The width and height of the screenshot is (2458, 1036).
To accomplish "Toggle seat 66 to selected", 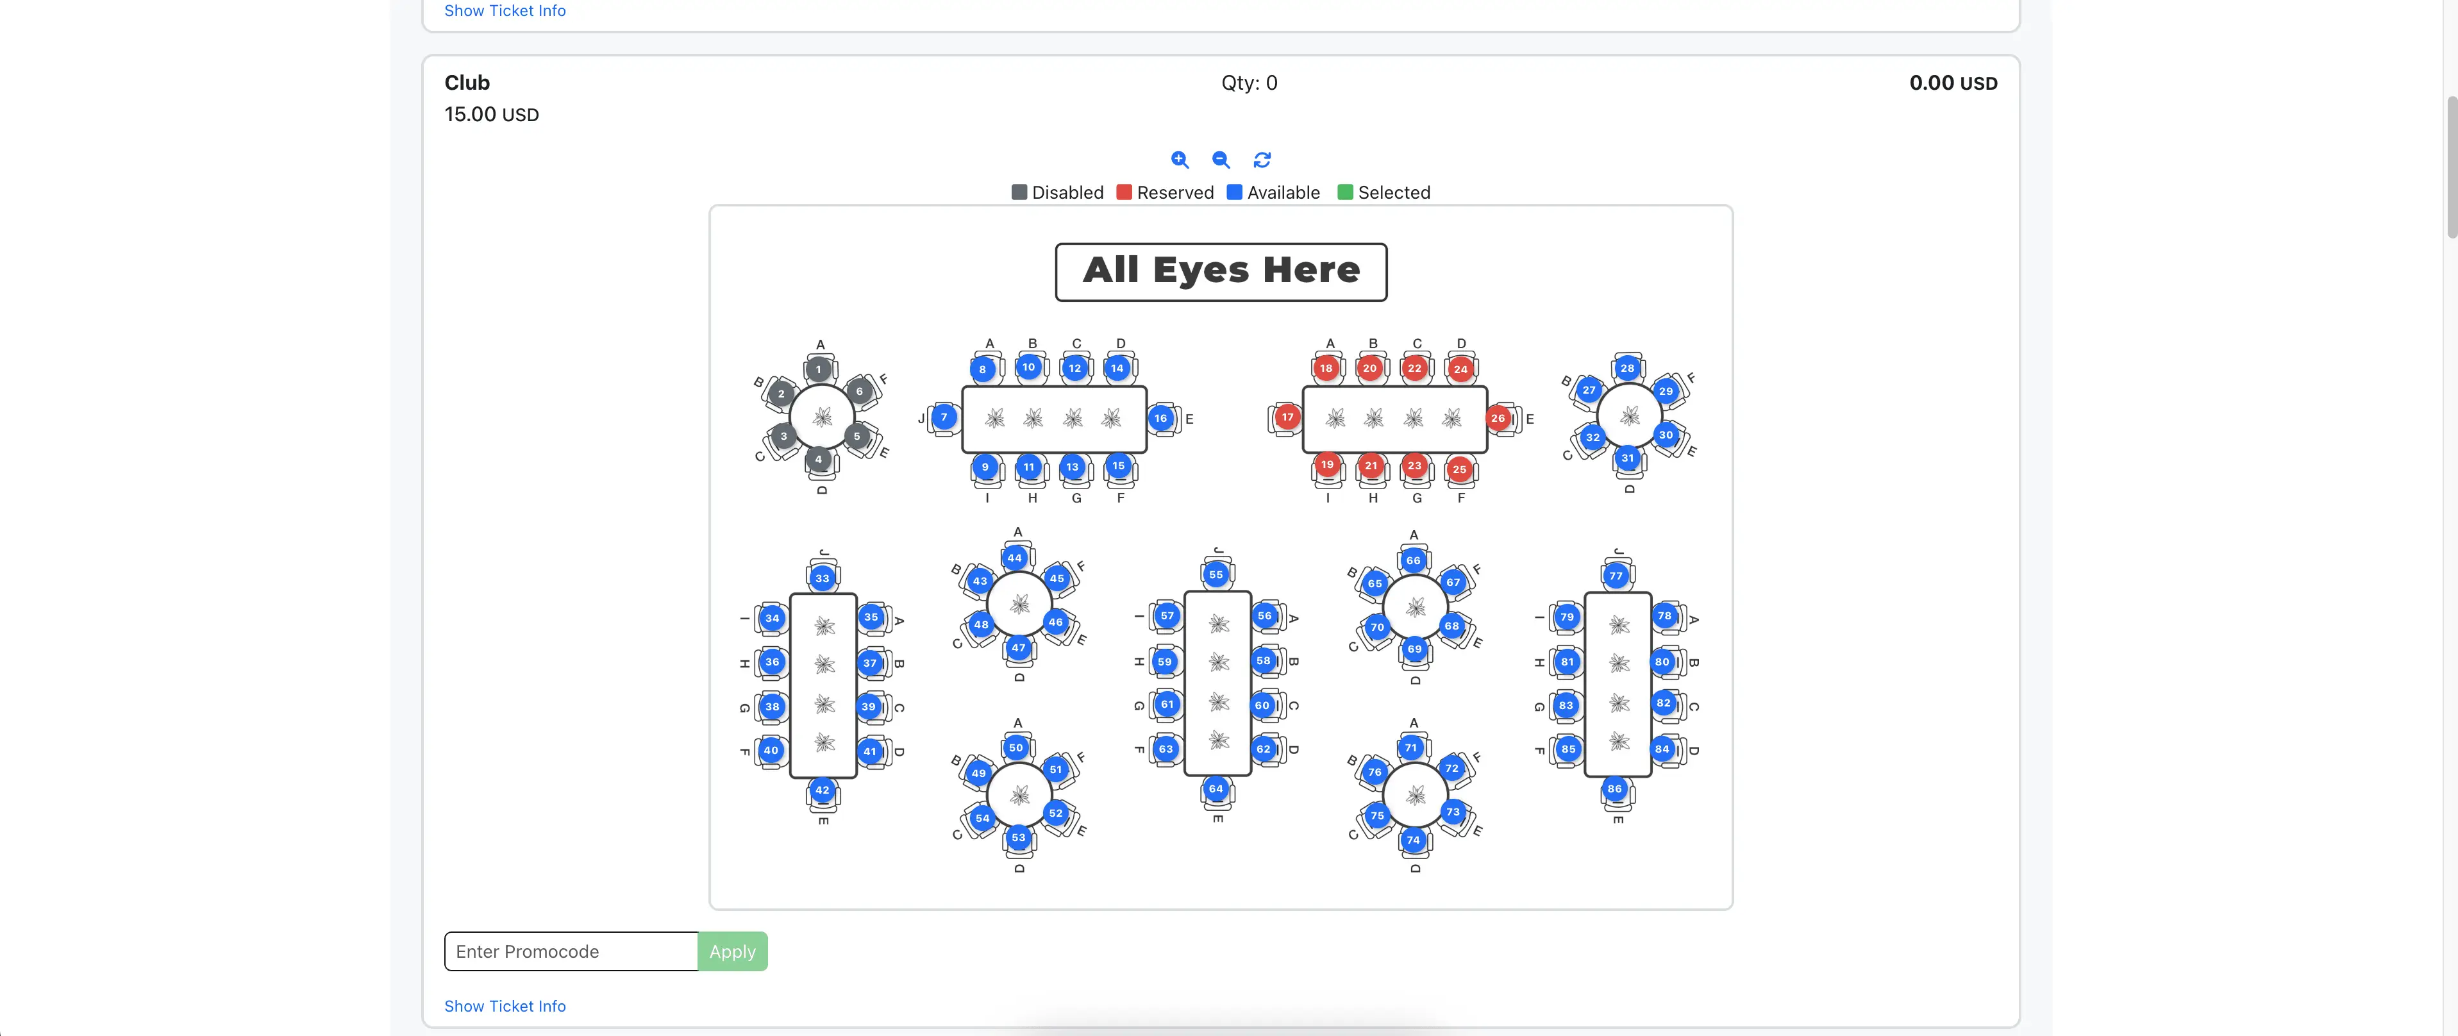I will pos(1413,561).
